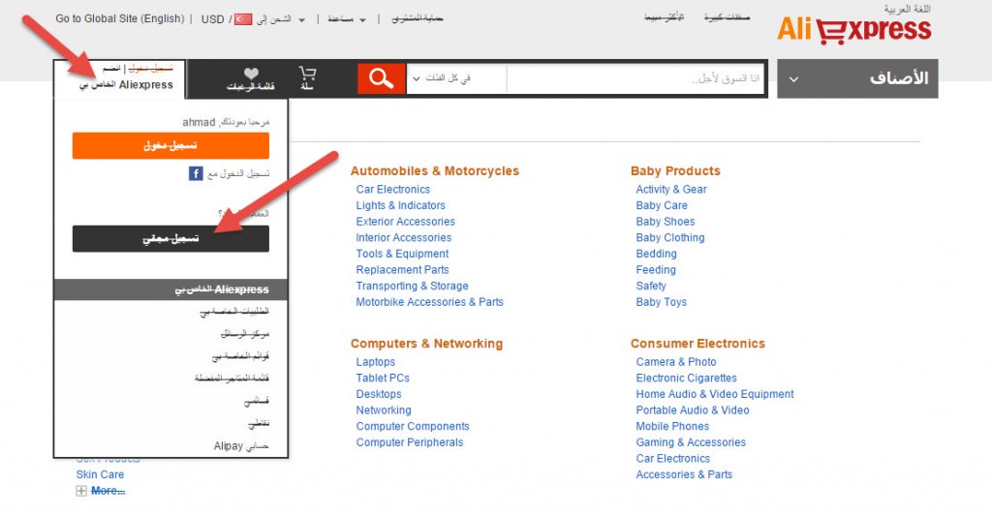Viewport: 992px width, 515px height.
Task: Click the search text input field
Action: pos(635,79)
